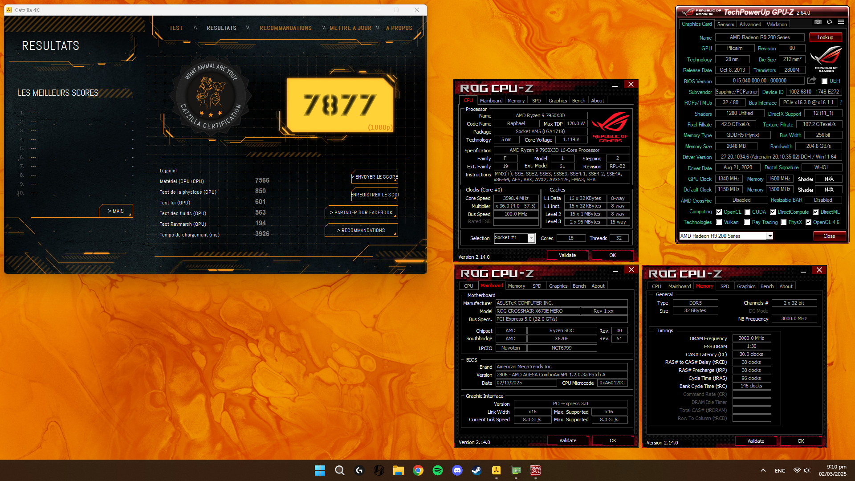855x481 pixels.
Task: Click ENVOYER LE SCORE button
Action: pos(375,177)
